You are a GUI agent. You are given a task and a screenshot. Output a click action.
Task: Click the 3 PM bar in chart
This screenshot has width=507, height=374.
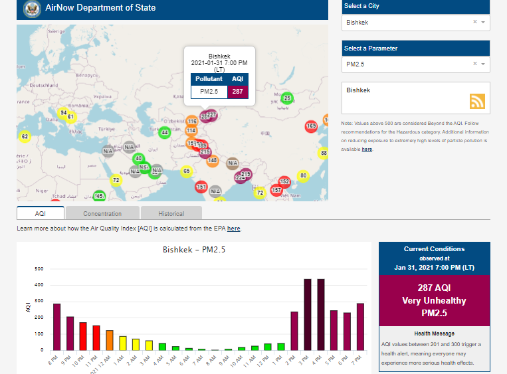[x=308, y=314]
